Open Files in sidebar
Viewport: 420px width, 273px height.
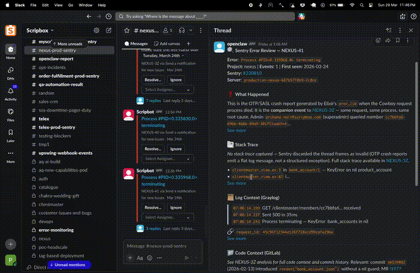(11, 115)
